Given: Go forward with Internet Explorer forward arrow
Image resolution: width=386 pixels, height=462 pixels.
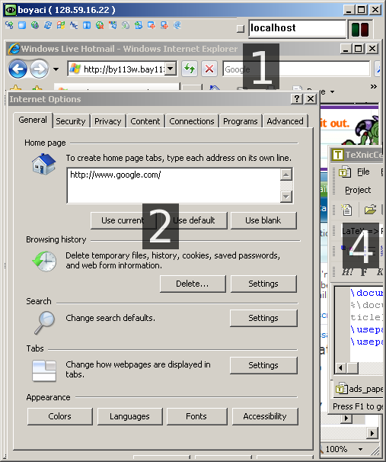Looking at the screenshot, I should click(x=39, y=69).
